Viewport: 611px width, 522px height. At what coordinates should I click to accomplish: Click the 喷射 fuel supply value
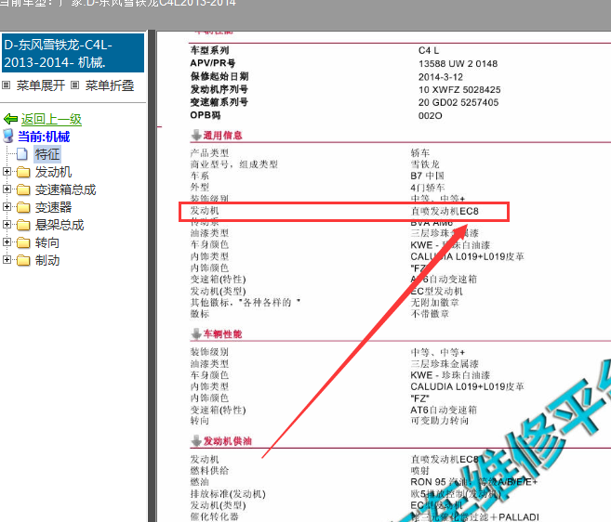[419, 470]
